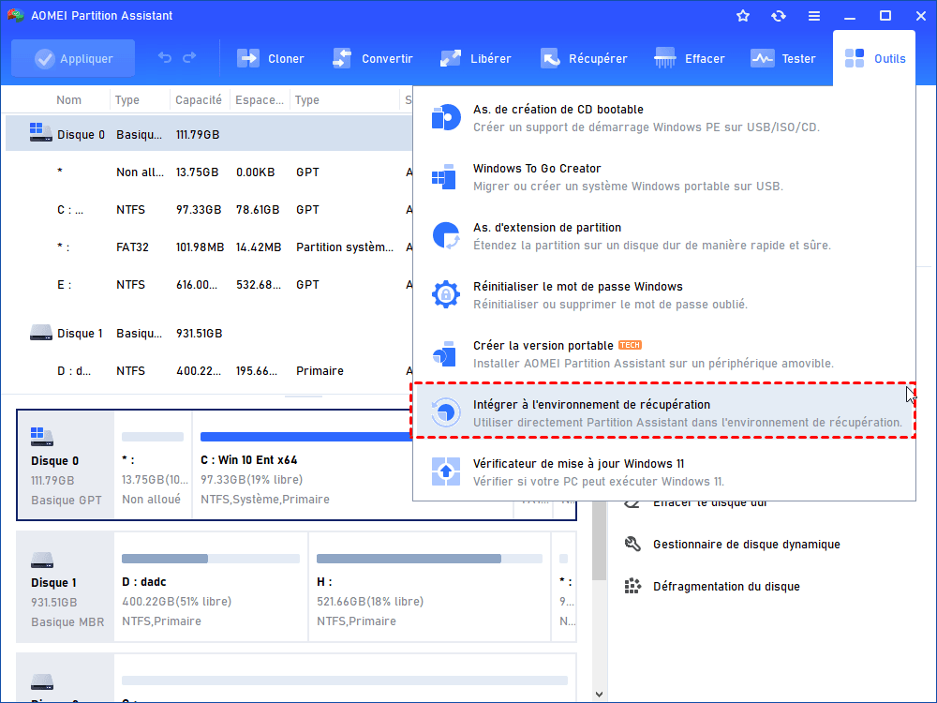
Task: Click the wrench icon for dynamic disk manager
Action: click(632, 544)
